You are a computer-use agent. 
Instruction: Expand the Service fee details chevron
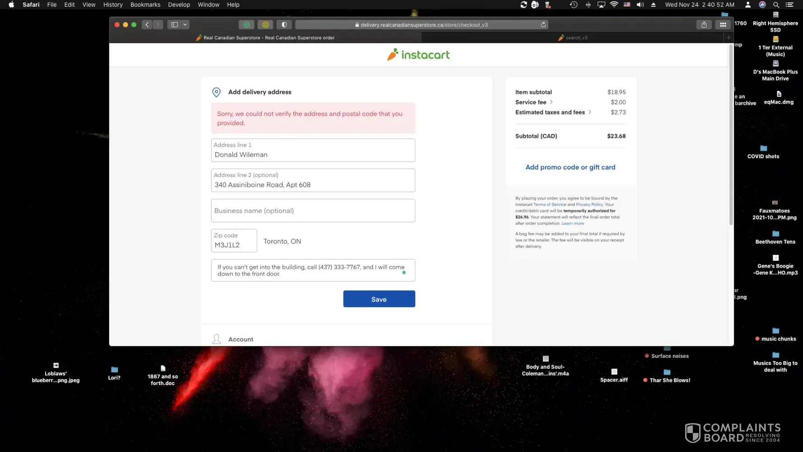(551, 102)
